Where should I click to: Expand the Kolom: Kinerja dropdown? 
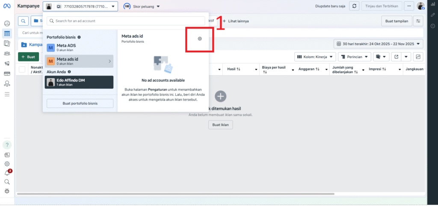coord(314,57)
